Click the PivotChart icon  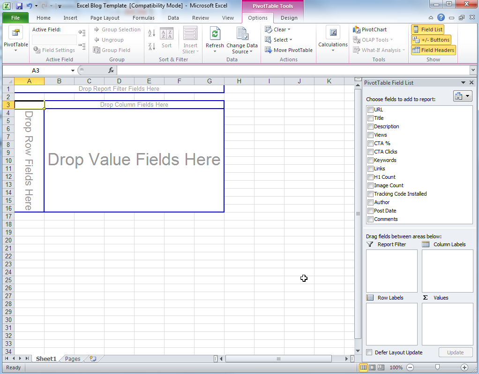click(357, 29)
